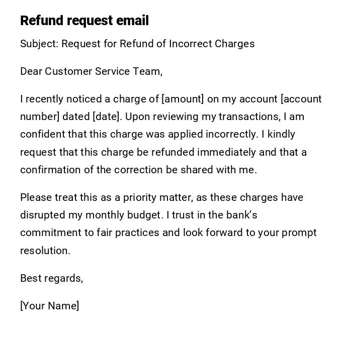Click the "Dear Customer Service Team," greeting
Screen dimensions: 352x337
click(91, 71)
